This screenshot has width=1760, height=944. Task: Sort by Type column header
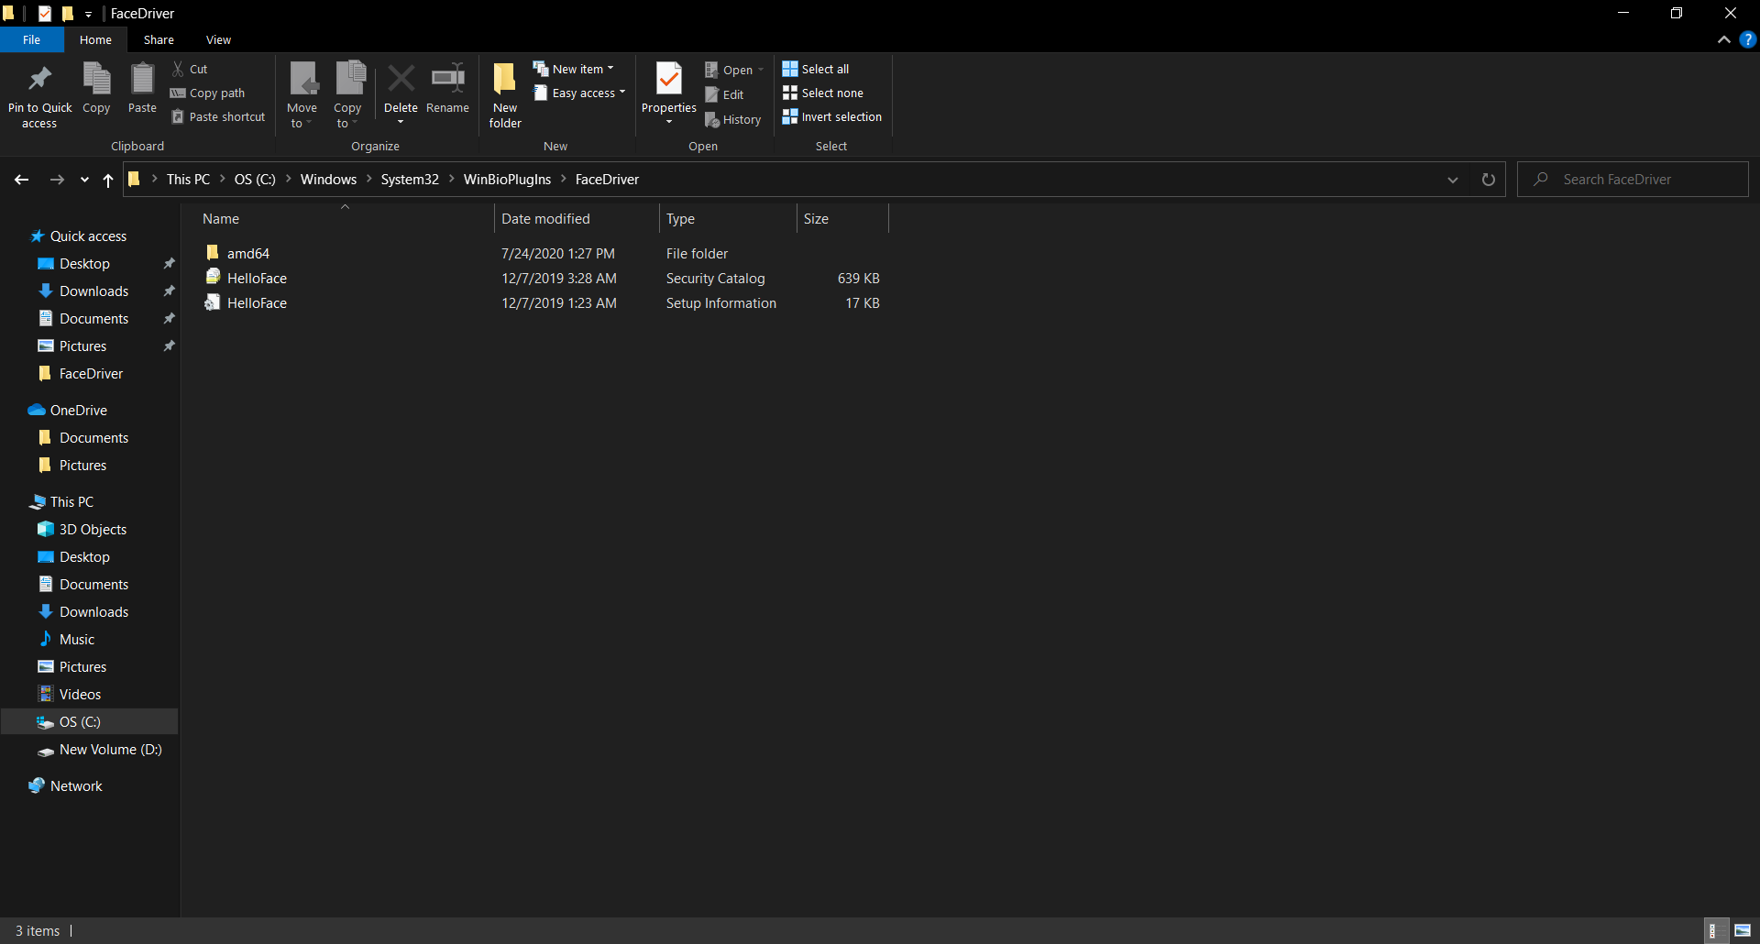click(x=728, y=218)
